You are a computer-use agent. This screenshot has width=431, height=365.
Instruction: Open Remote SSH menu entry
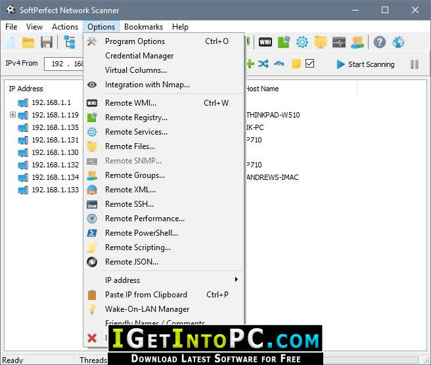(x=164, y=204)
